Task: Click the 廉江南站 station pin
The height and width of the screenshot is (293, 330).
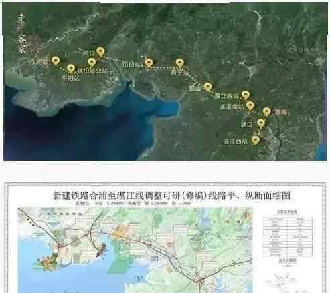Action: coord(246,95)
